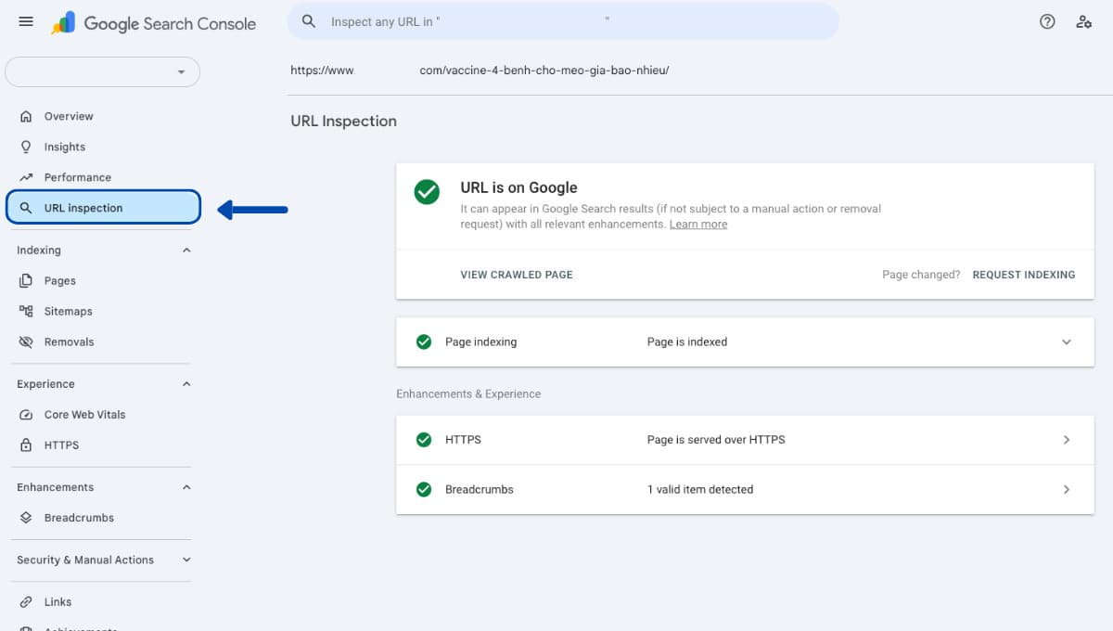Open Core Web Vitals report
The image size is (1113, 631).
point(85,415)
